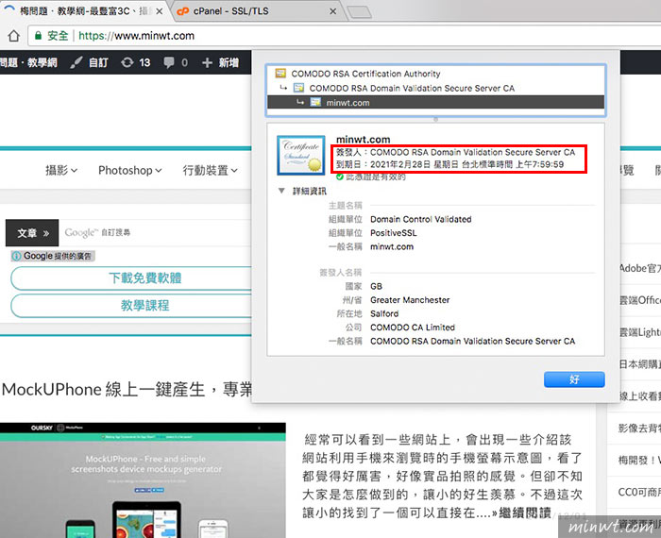Click the plus New icon in admin bar
Screen dimensions: 661x538
[x=207, y=63]
